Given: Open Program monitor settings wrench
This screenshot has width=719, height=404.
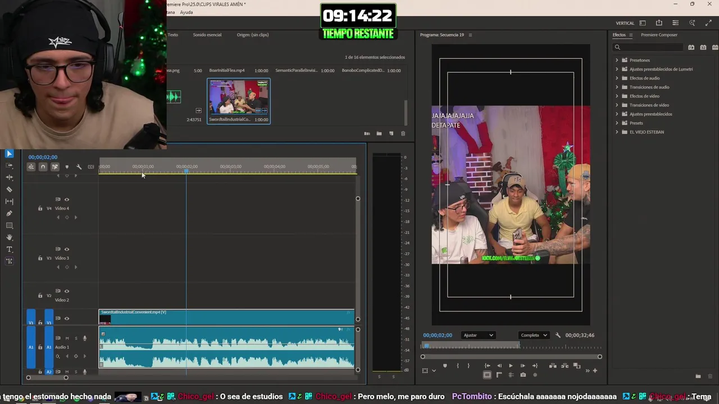Looking at the screenshot, I should 558,335.
